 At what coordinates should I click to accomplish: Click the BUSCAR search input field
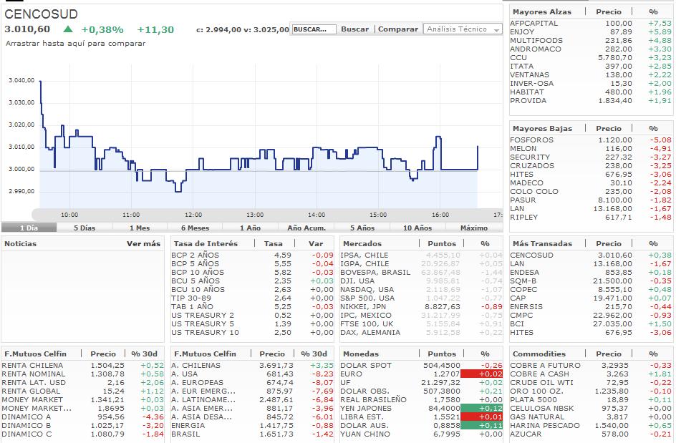click(314, 29)
